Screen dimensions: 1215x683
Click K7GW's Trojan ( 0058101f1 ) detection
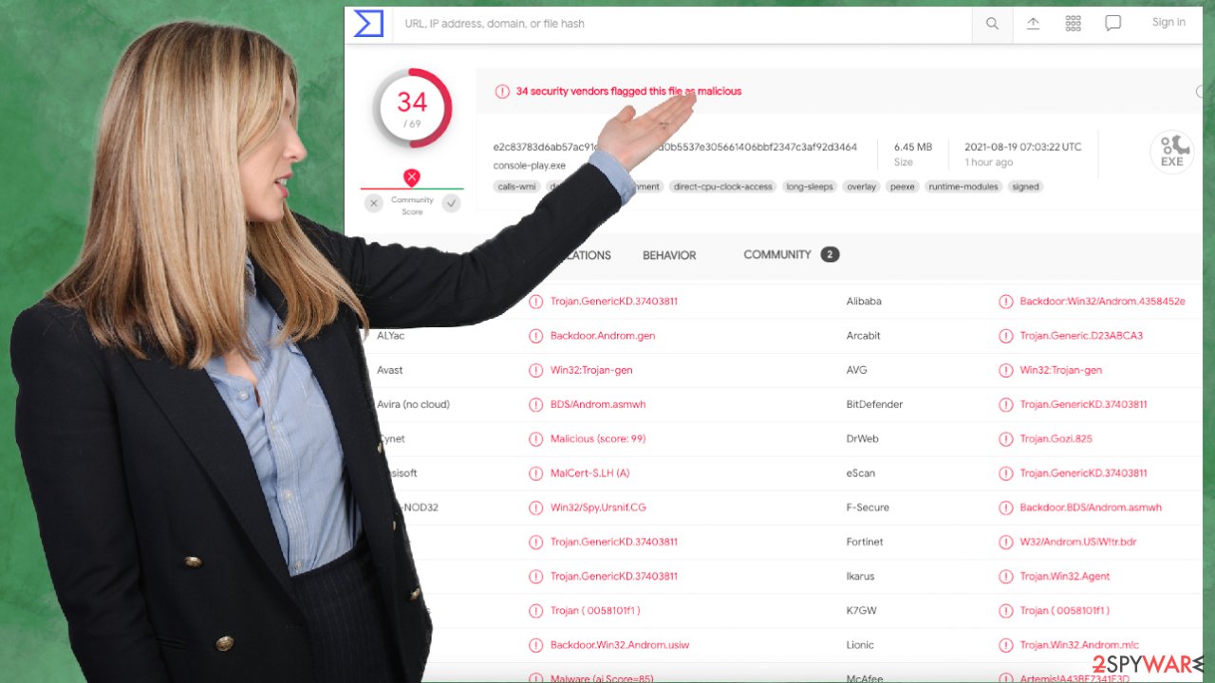tap(1065, 611)
